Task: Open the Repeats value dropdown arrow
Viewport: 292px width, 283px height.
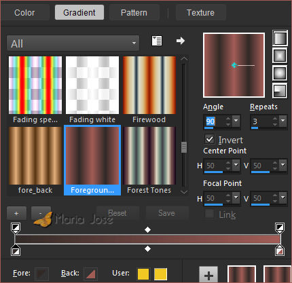Action: (x=282, y=121)
